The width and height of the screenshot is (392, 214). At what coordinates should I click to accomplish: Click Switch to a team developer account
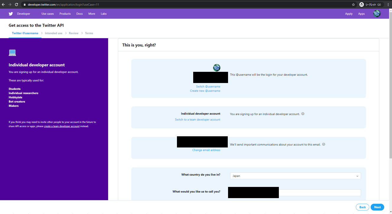click(x=198, y=120)
